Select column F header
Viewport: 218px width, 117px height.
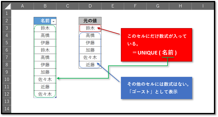coord(135,6)
